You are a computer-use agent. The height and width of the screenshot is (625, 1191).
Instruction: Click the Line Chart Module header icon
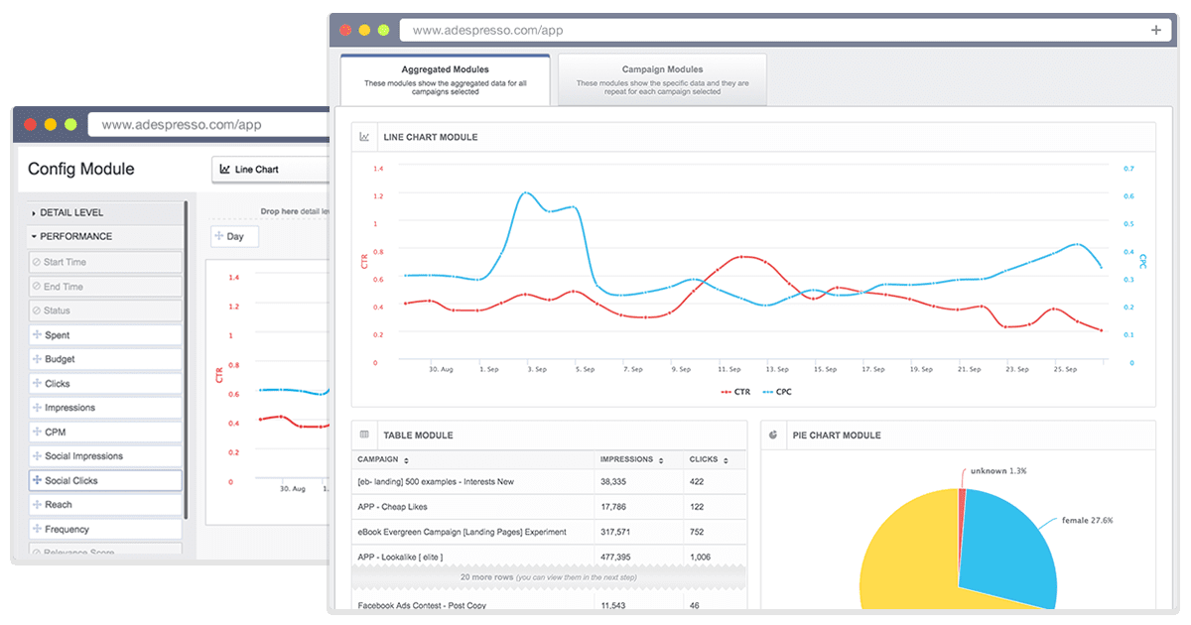pyautogui.click(x=365, y=137)
